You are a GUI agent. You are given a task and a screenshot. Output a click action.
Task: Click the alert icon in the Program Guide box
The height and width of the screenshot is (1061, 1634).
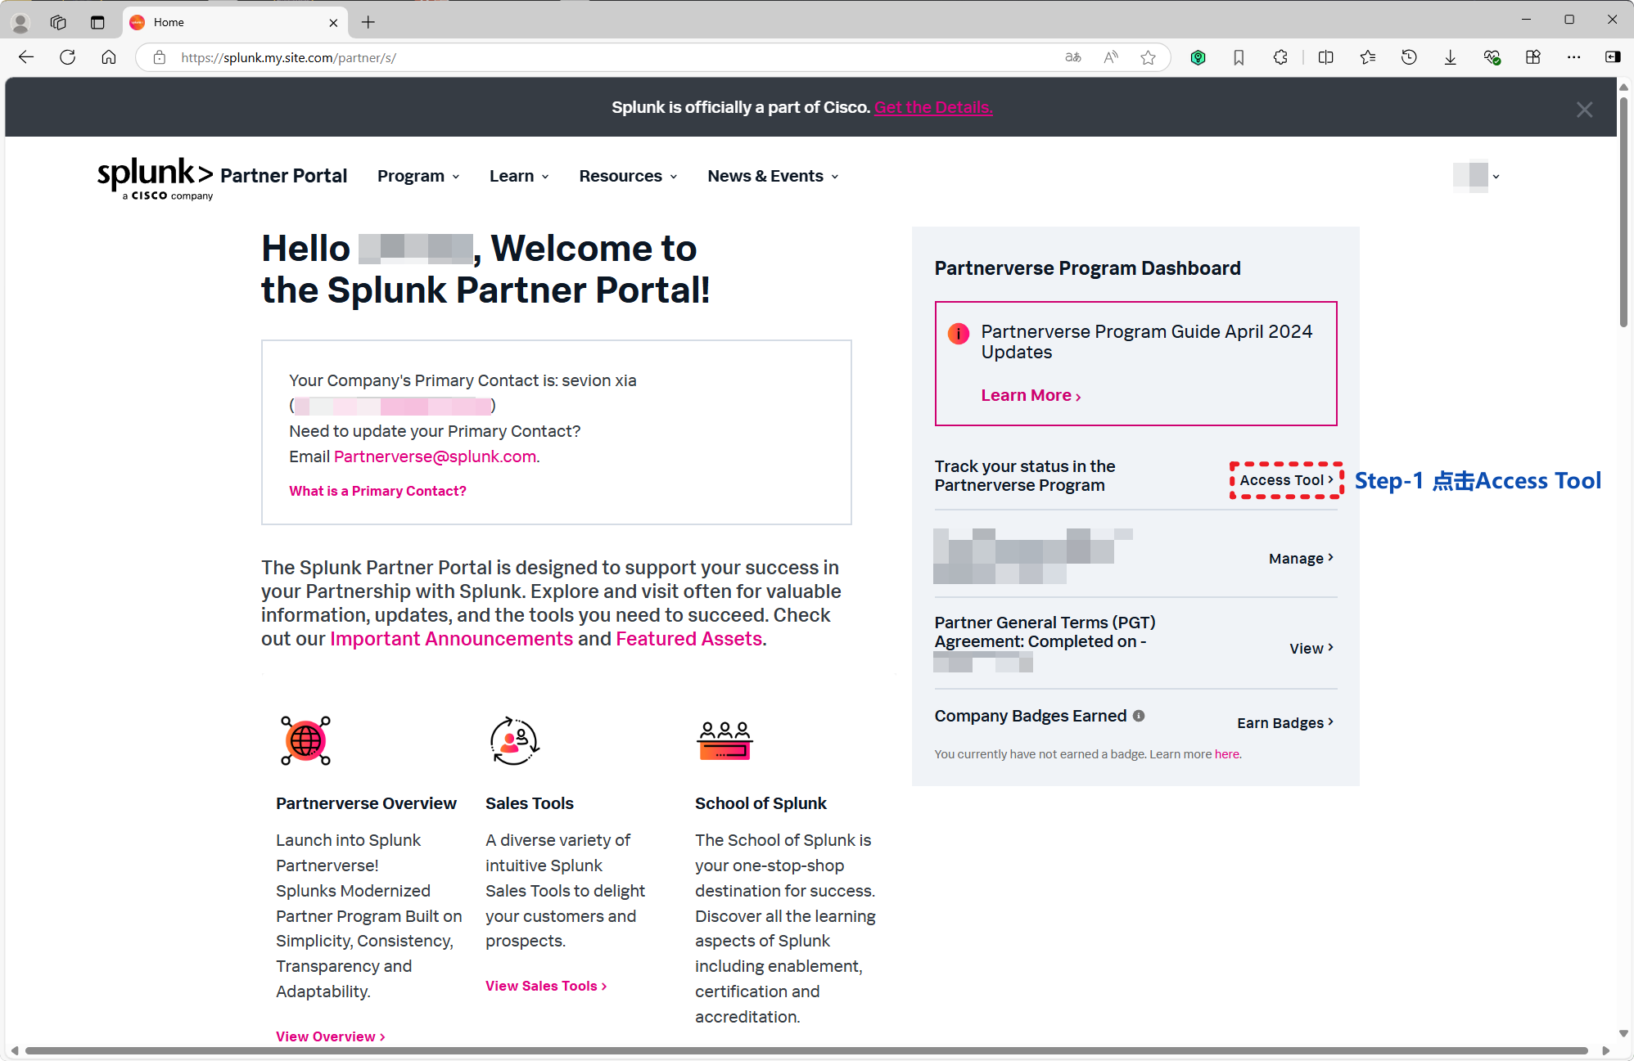tap(958, 334)
